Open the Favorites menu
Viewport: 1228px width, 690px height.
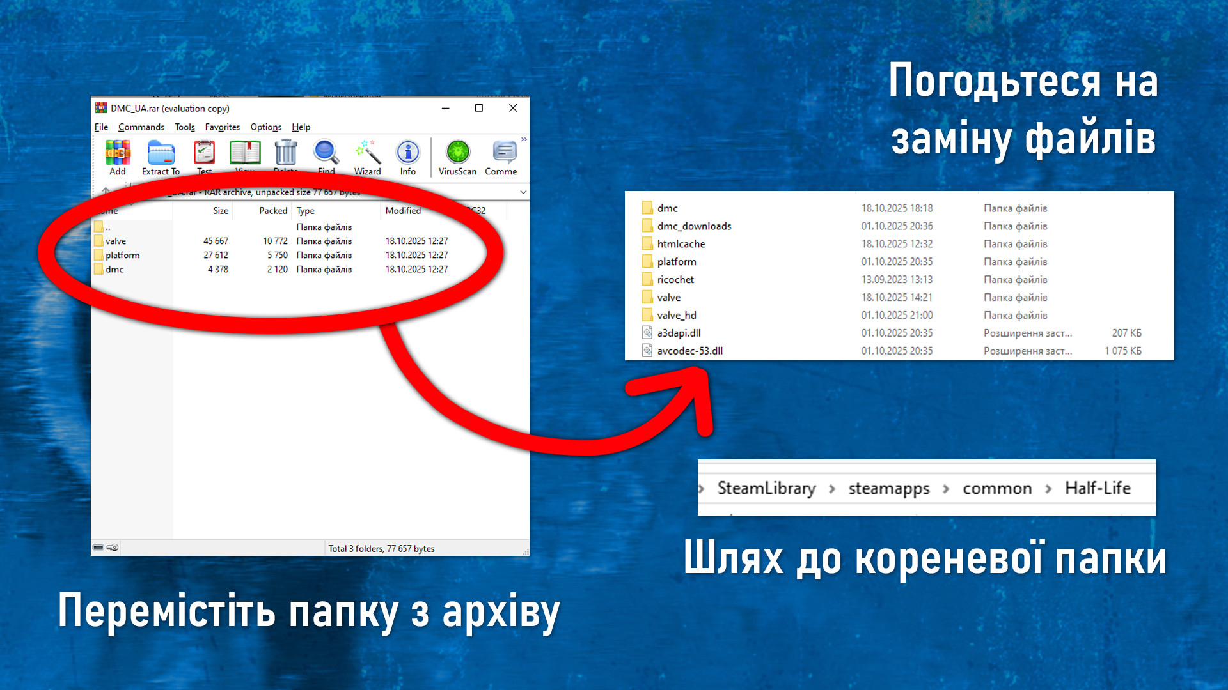point(222,127)
